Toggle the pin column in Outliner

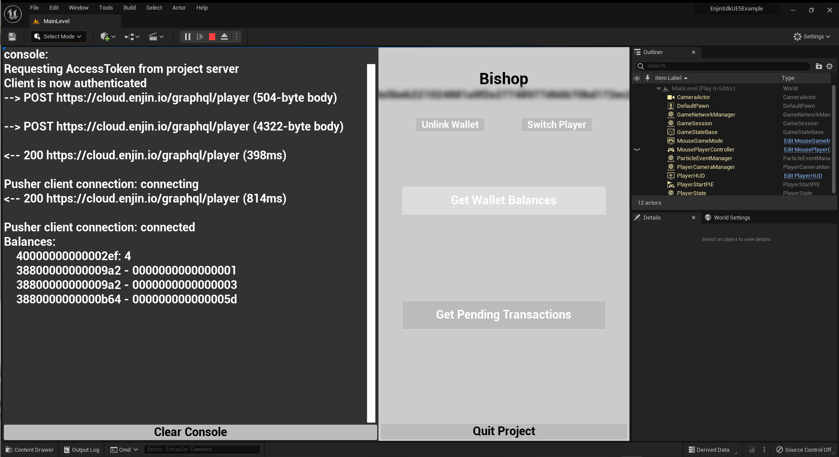click(x=647, y=78)
